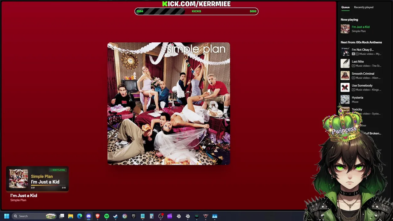393x221 pixels.
Task: Click the Kicks goal progress bar
Action: pyautogui.click(x=196, y=11)
